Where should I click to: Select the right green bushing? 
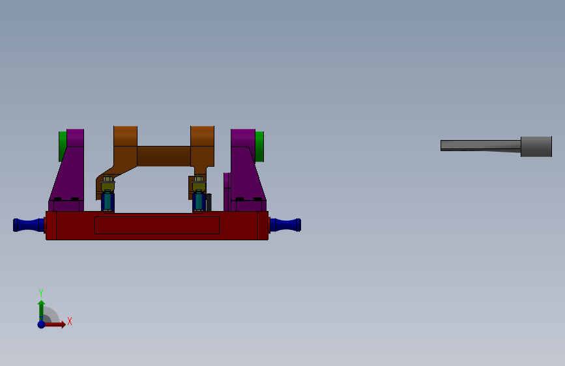260,146
